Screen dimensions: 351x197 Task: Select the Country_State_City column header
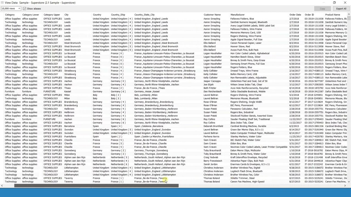tap(144, 15)
